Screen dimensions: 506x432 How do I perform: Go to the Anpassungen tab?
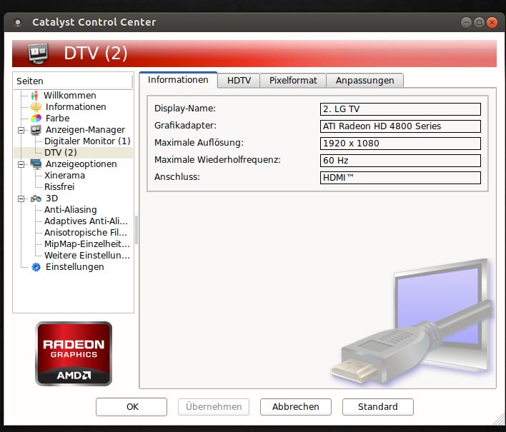click(x=364, y=80)
